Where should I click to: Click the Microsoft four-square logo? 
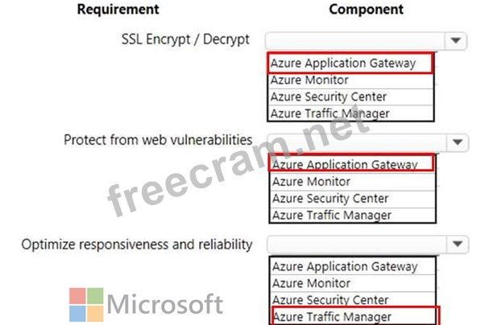[x=86, y=305]
